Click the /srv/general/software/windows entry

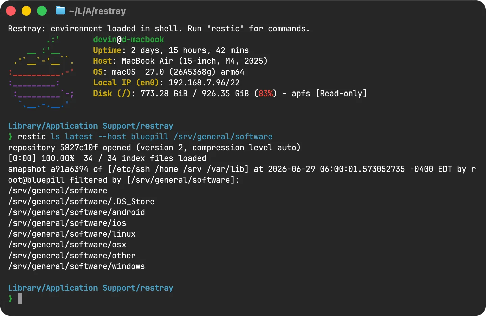pos(77,266)
